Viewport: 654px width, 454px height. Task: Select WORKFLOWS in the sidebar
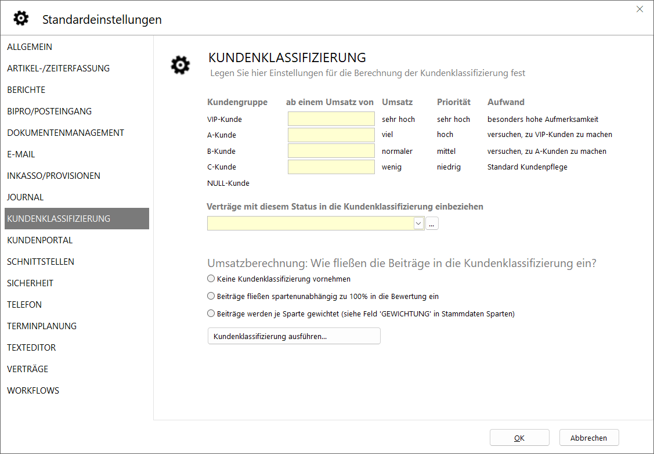[x=33, y=391]
